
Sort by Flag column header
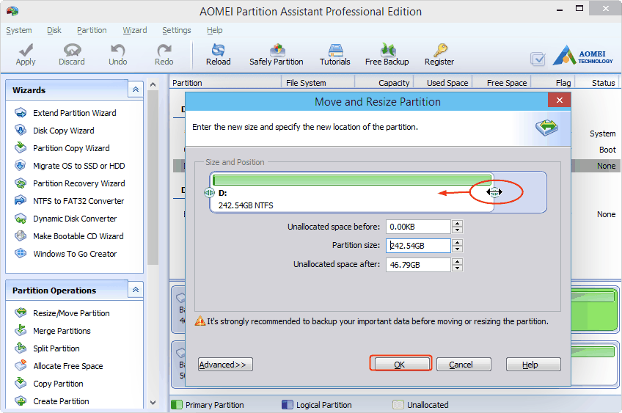coord(553,82)
